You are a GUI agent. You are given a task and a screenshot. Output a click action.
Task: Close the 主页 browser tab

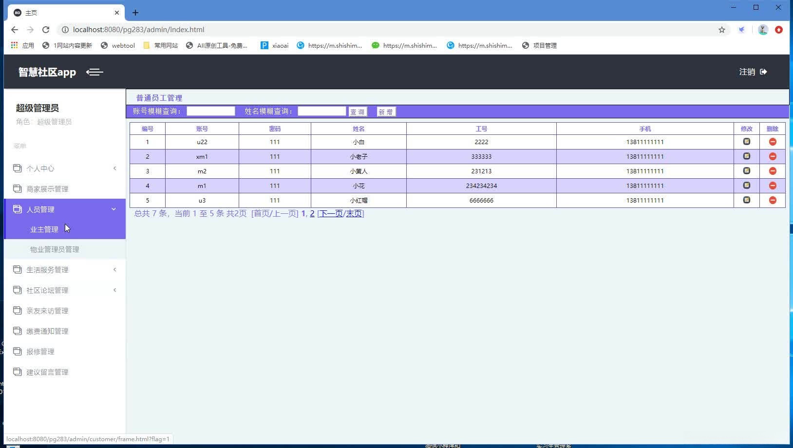coord(117,13)
